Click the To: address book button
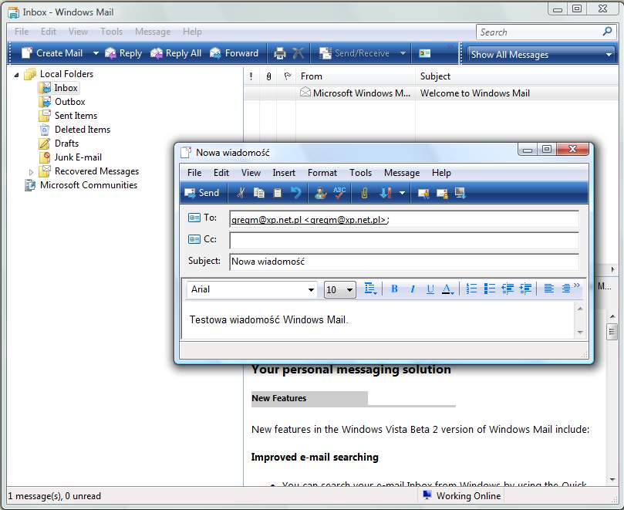624x510 pixels. click(202, 218)
